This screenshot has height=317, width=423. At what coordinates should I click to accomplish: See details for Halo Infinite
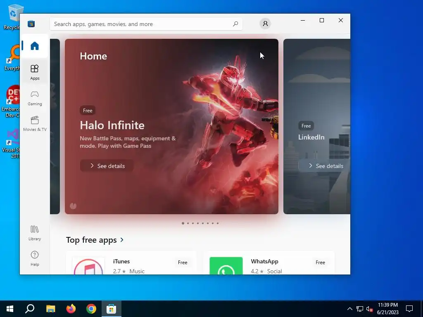pos(107,166)
